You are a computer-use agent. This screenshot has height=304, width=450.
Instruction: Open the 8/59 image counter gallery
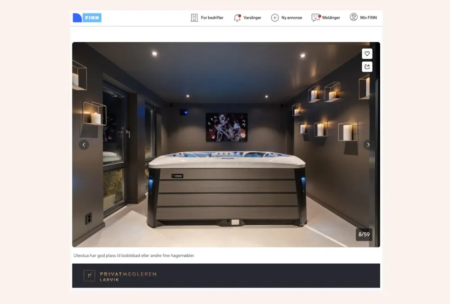pos(364,234)
